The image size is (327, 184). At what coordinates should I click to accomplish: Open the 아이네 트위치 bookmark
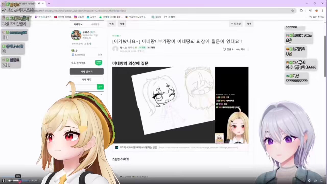43,17
